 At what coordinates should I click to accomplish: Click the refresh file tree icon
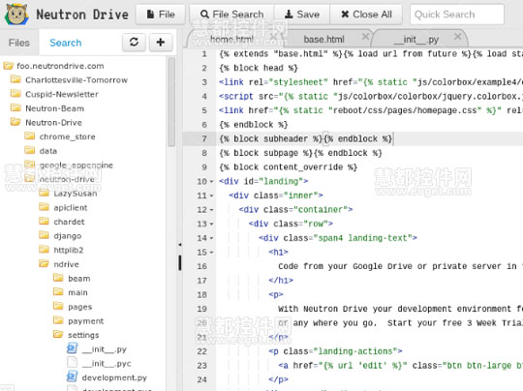point(134,42)
